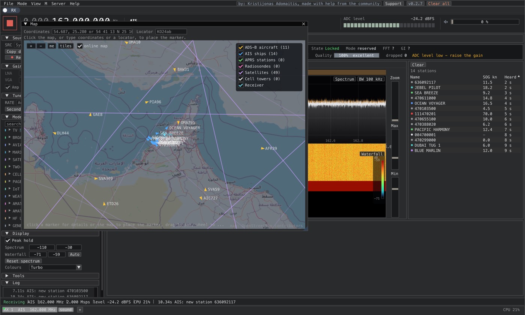Mute audio with the speaker icon
525x315 pixels.
tap(446, 22)
